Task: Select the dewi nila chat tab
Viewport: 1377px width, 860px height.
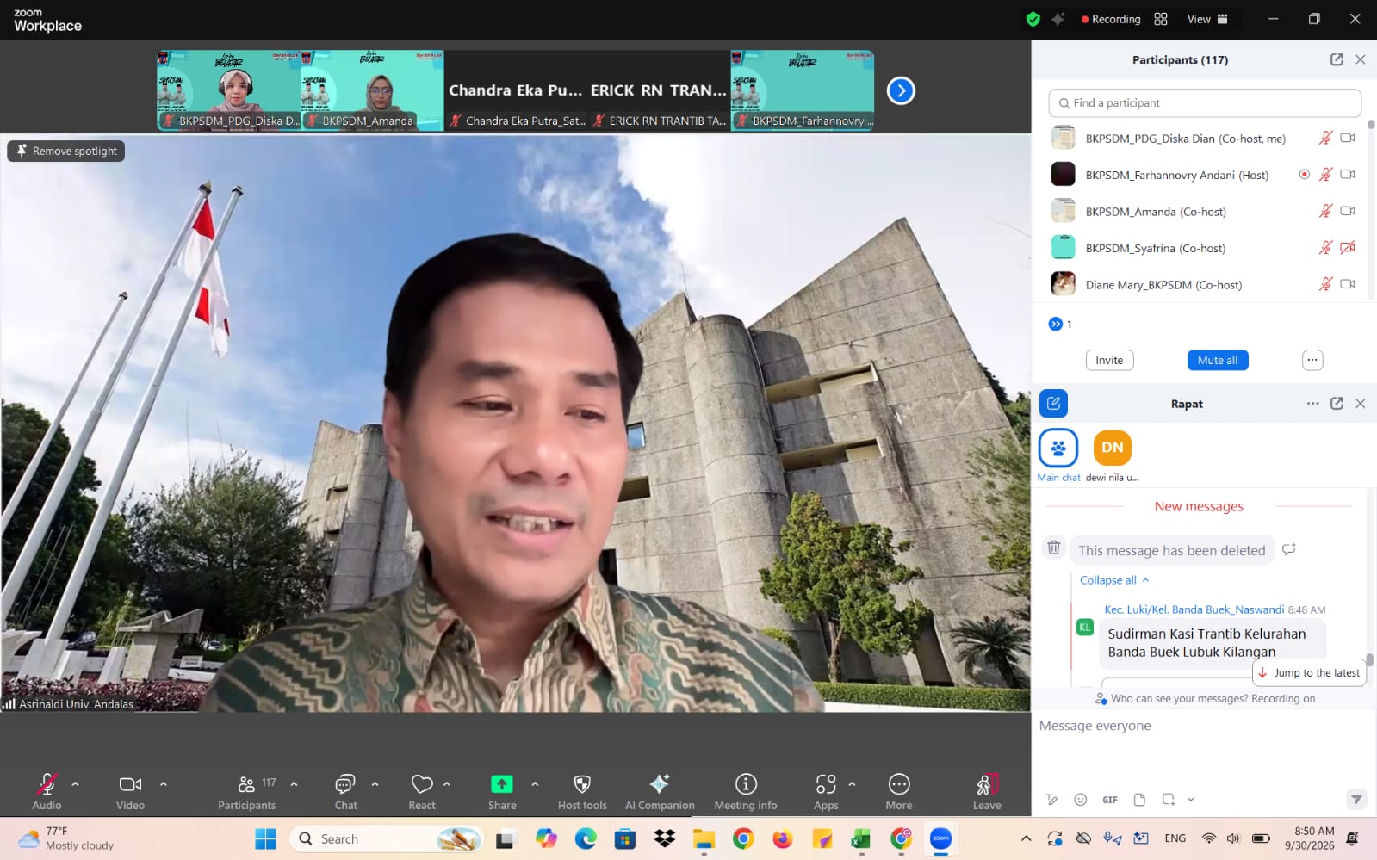Action: pos(1112,456)
